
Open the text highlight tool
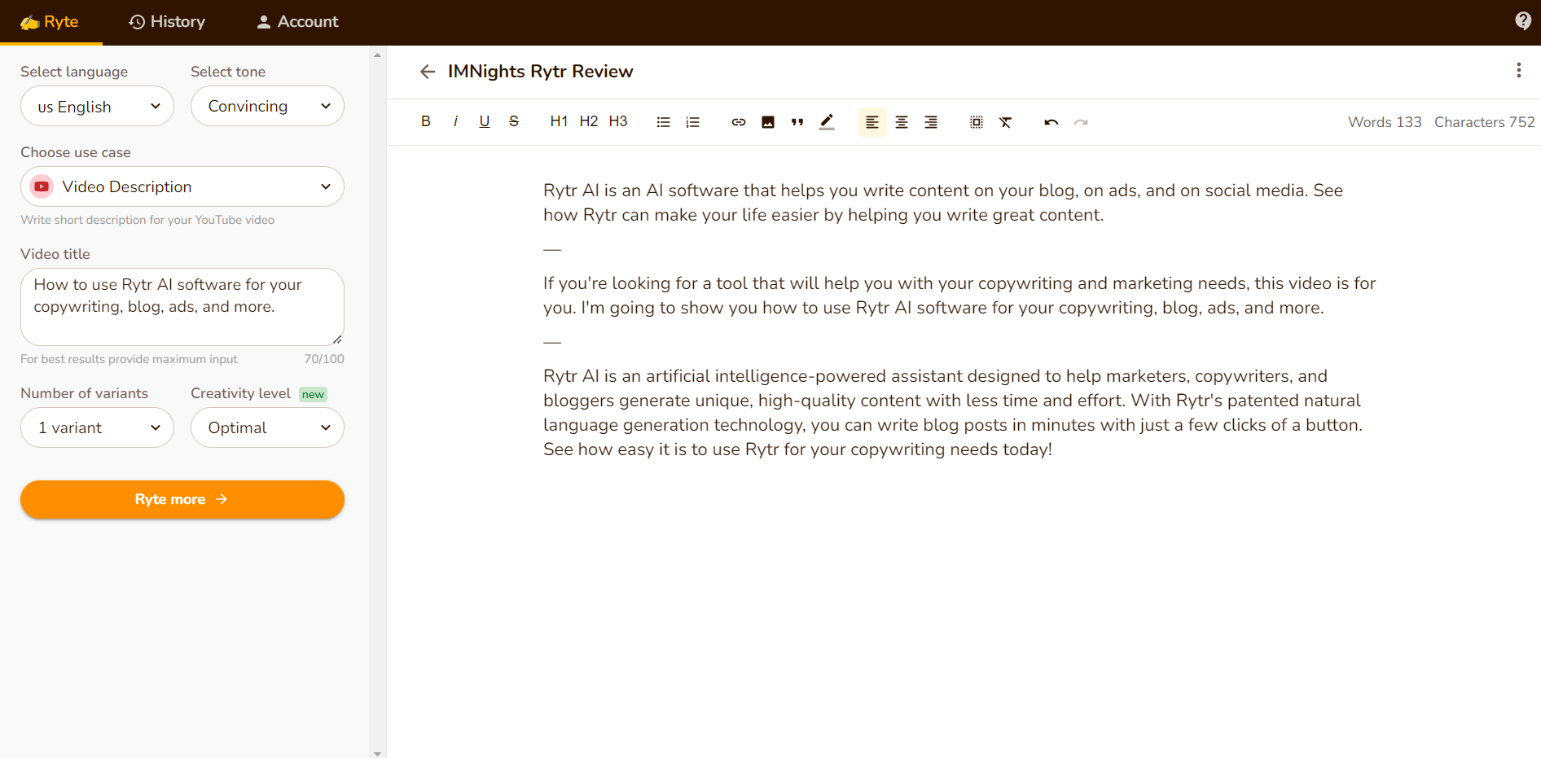pos(827,122)
